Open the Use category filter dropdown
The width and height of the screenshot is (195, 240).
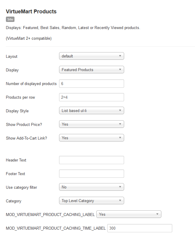(x=92, y=187)
